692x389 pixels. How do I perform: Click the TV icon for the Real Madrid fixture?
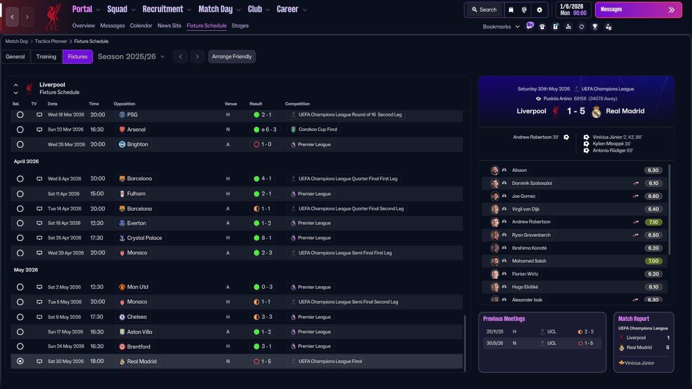click(39, 361)
